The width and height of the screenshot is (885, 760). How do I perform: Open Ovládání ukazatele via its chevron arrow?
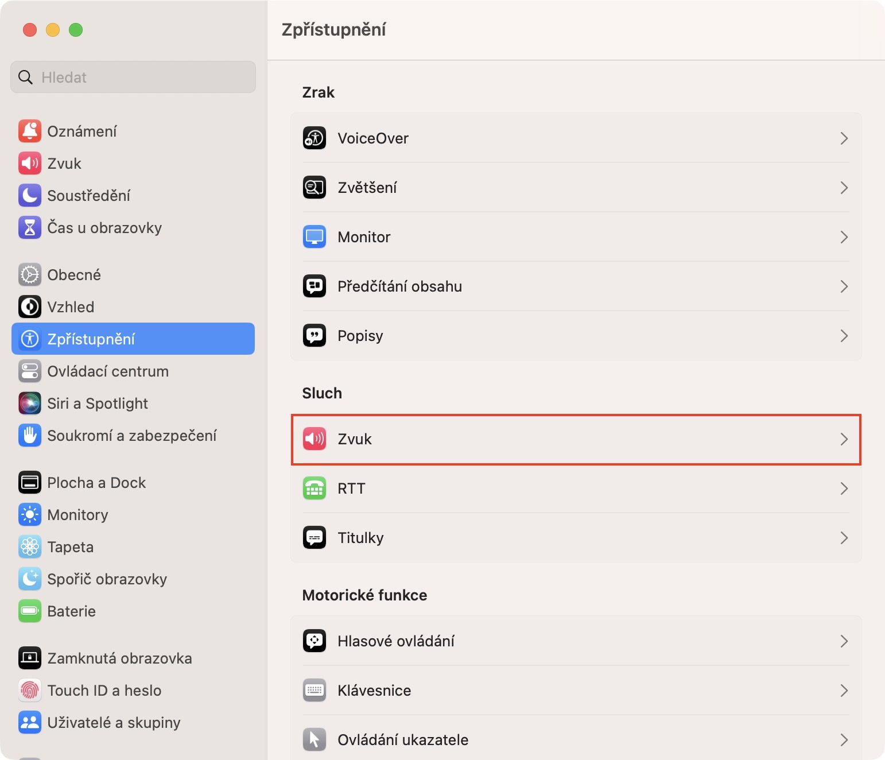click(x=844, y=740)
